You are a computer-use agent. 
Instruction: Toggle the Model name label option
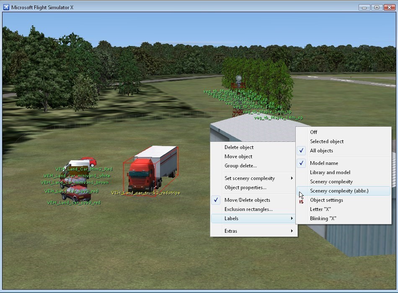[324, 163]
